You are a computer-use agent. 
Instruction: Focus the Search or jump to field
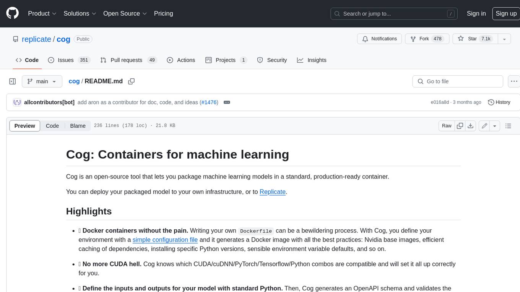[395, 14]
